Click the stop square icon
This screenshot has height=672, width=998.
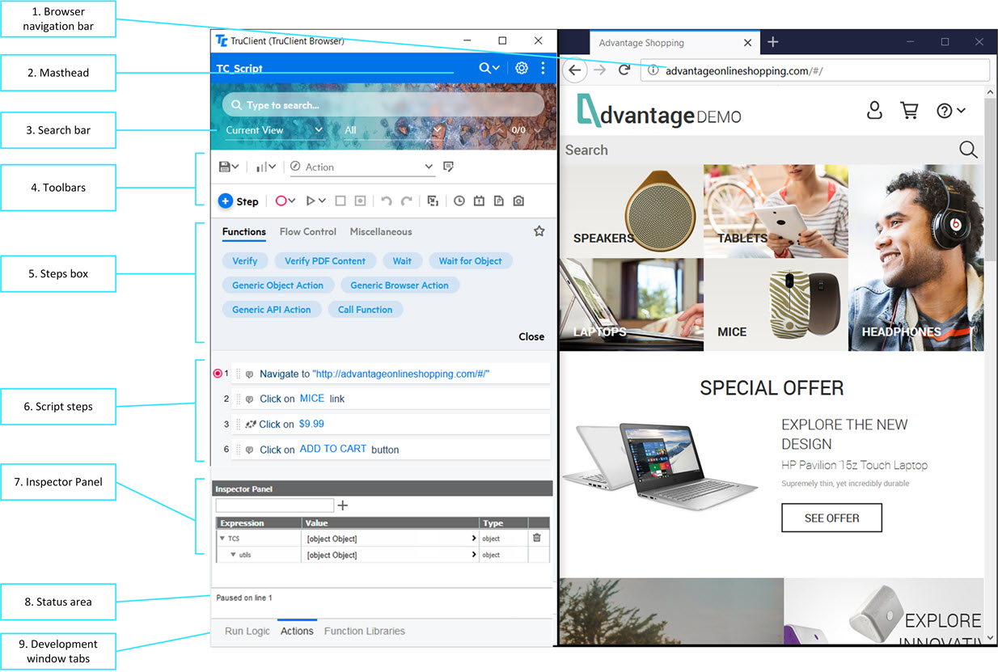(x=340, y=201)
